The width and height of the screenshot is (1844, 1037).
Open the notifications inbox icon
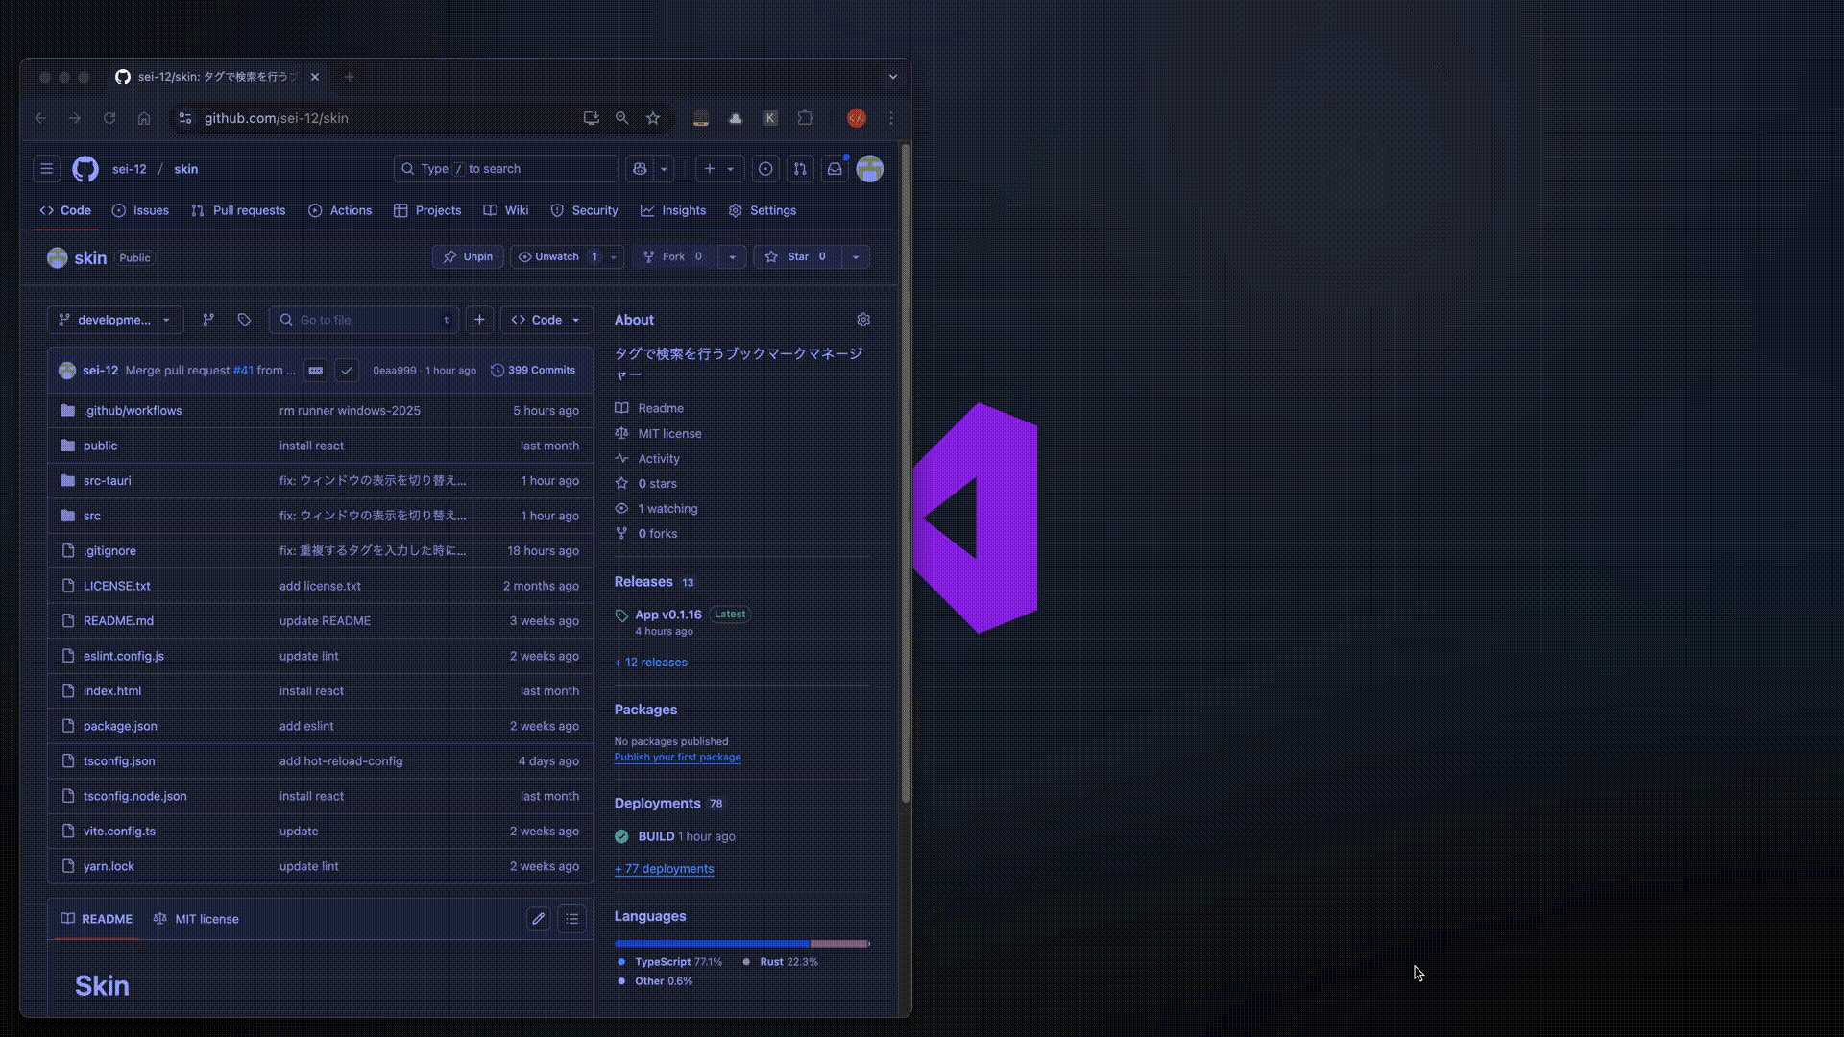point(835,169)
